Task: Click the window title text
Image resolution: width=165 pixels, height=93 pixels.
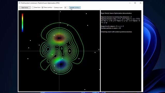Action: click(x=40, y=3)
